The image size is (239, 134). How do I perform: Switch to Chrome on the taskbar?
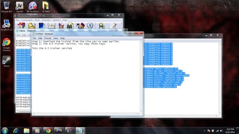coord(48,131)
